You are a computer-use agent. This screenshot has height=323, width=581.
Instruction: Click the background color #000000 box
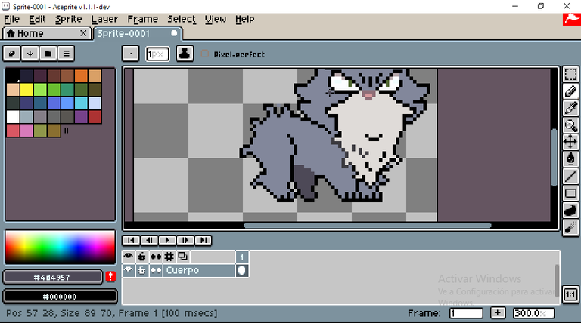click(x=60, y=297)
